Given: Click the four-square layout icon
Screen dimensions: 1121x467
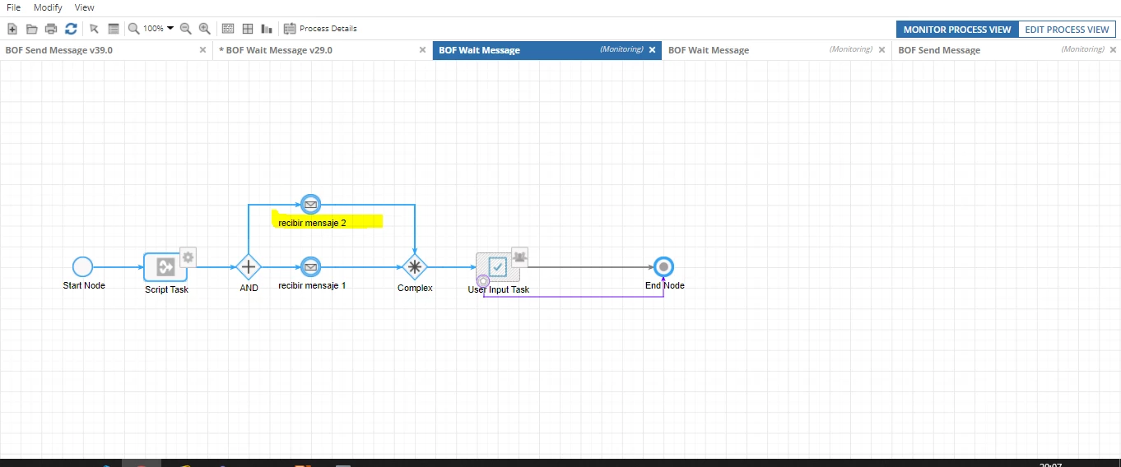Looking at the screenshot, I should click(x=248, y=29).
